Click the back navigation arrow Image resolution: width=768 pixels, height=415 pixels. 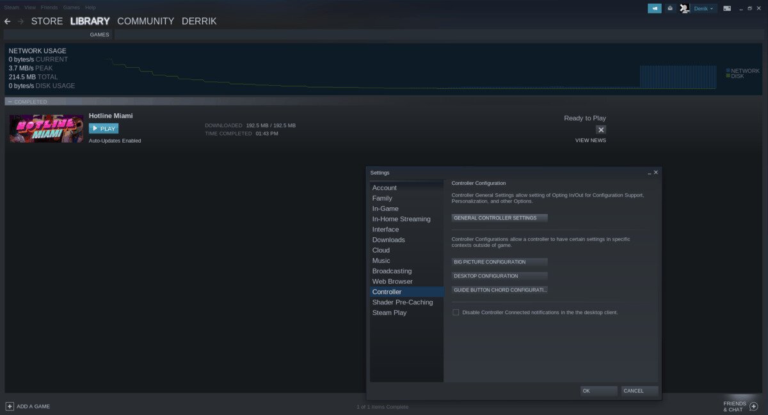[x=7, y=21]
